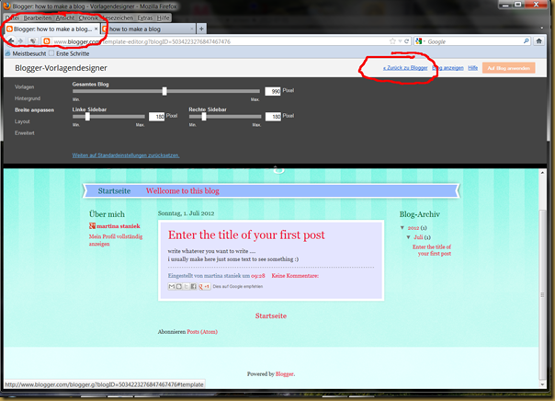The height and width of the screenshot is (401, 555).
Task: Select Erweitert in the designer sidebar
Action: 25,132
